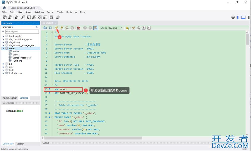Click the editor horizontal scrollbar thumb
This screenshot has width=251, height=151.
point(93,138)
